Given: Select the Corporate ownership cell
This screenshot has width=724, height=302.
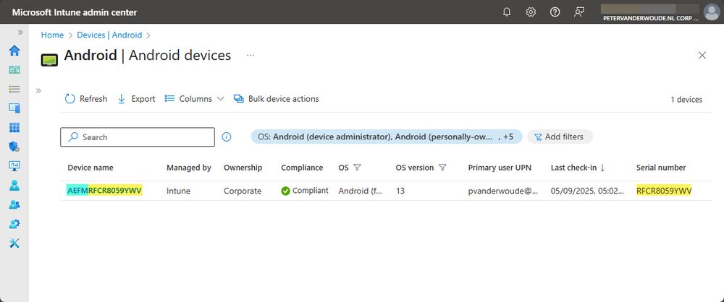Looking at the screenshot, I should click(243, 191).
